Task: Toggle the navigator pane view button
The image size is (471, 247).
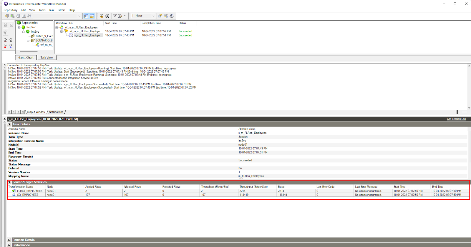Action: coord(86,16)
